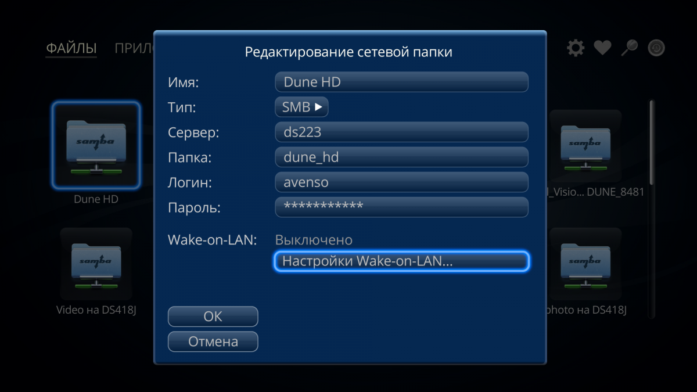
Task: Click the search magnifier icon
Action: pos(629,48)
